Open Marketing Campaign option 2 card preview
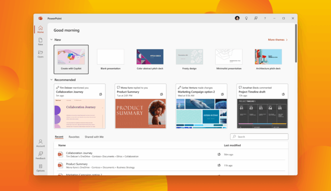Image resolution: width=331 pixels, height=191 pixels. [x=202, y=113]
